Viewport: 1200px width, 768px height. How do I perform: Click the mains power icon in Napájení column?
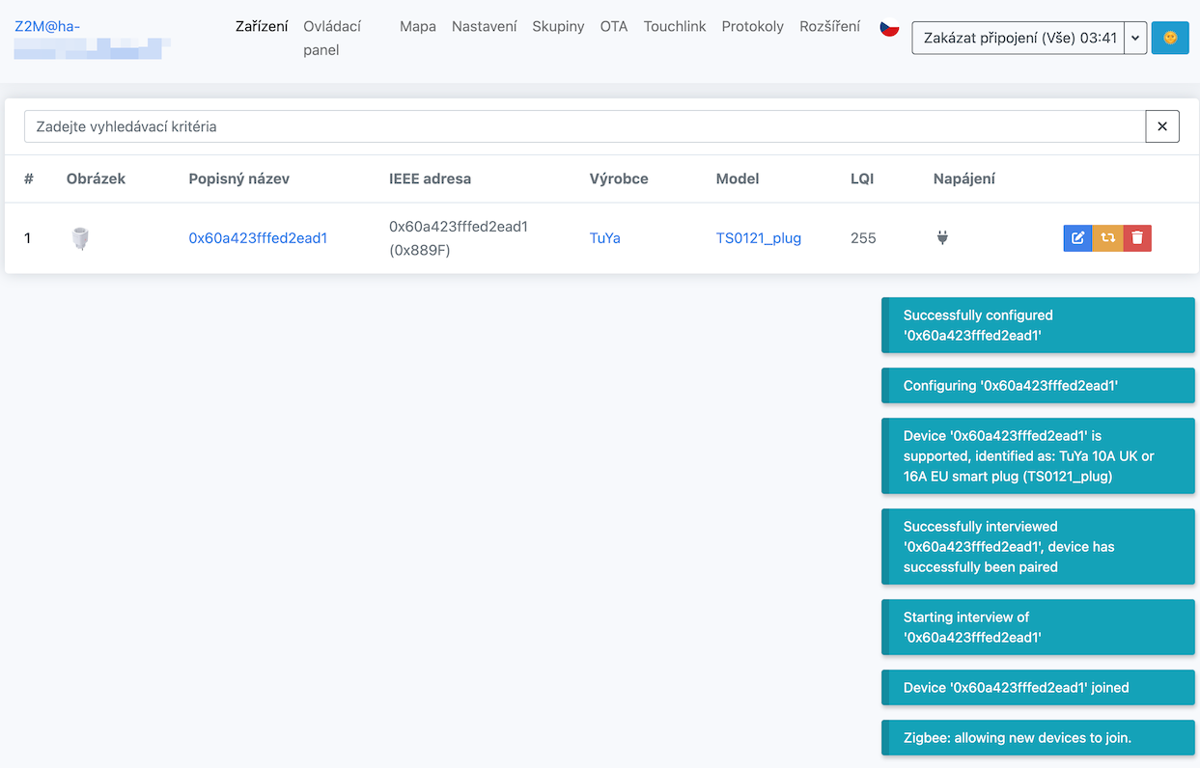coord(941,237)
